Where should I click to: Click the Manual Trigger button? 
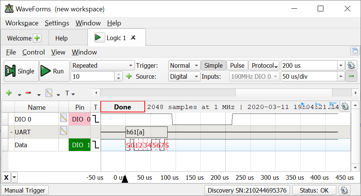point(25,190)
